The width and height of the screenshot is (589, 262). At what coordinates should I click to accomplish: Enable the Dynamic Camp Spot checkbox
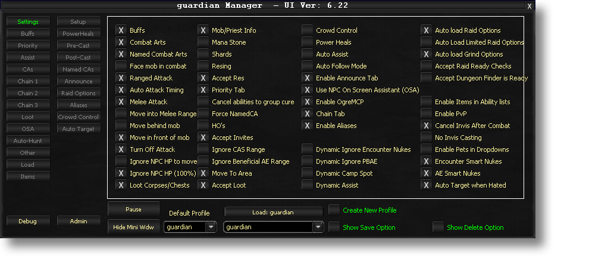pos(307,173)
